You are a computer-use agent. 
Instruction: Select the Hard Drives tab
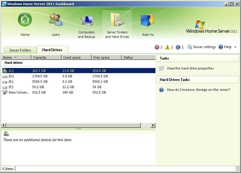point(52,50)
